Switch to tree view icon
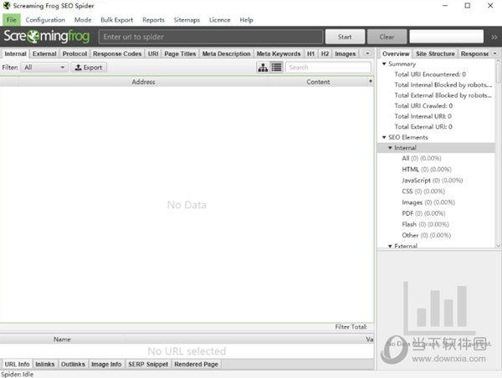 coord(264,68)
